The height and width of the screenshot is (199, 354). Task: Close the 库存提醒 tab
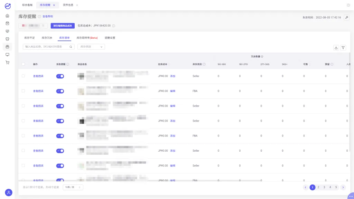pos(54,5)
